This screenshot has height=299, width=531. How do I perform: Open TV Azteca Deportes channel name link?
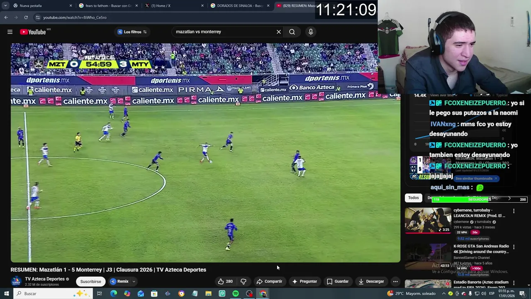45,279
